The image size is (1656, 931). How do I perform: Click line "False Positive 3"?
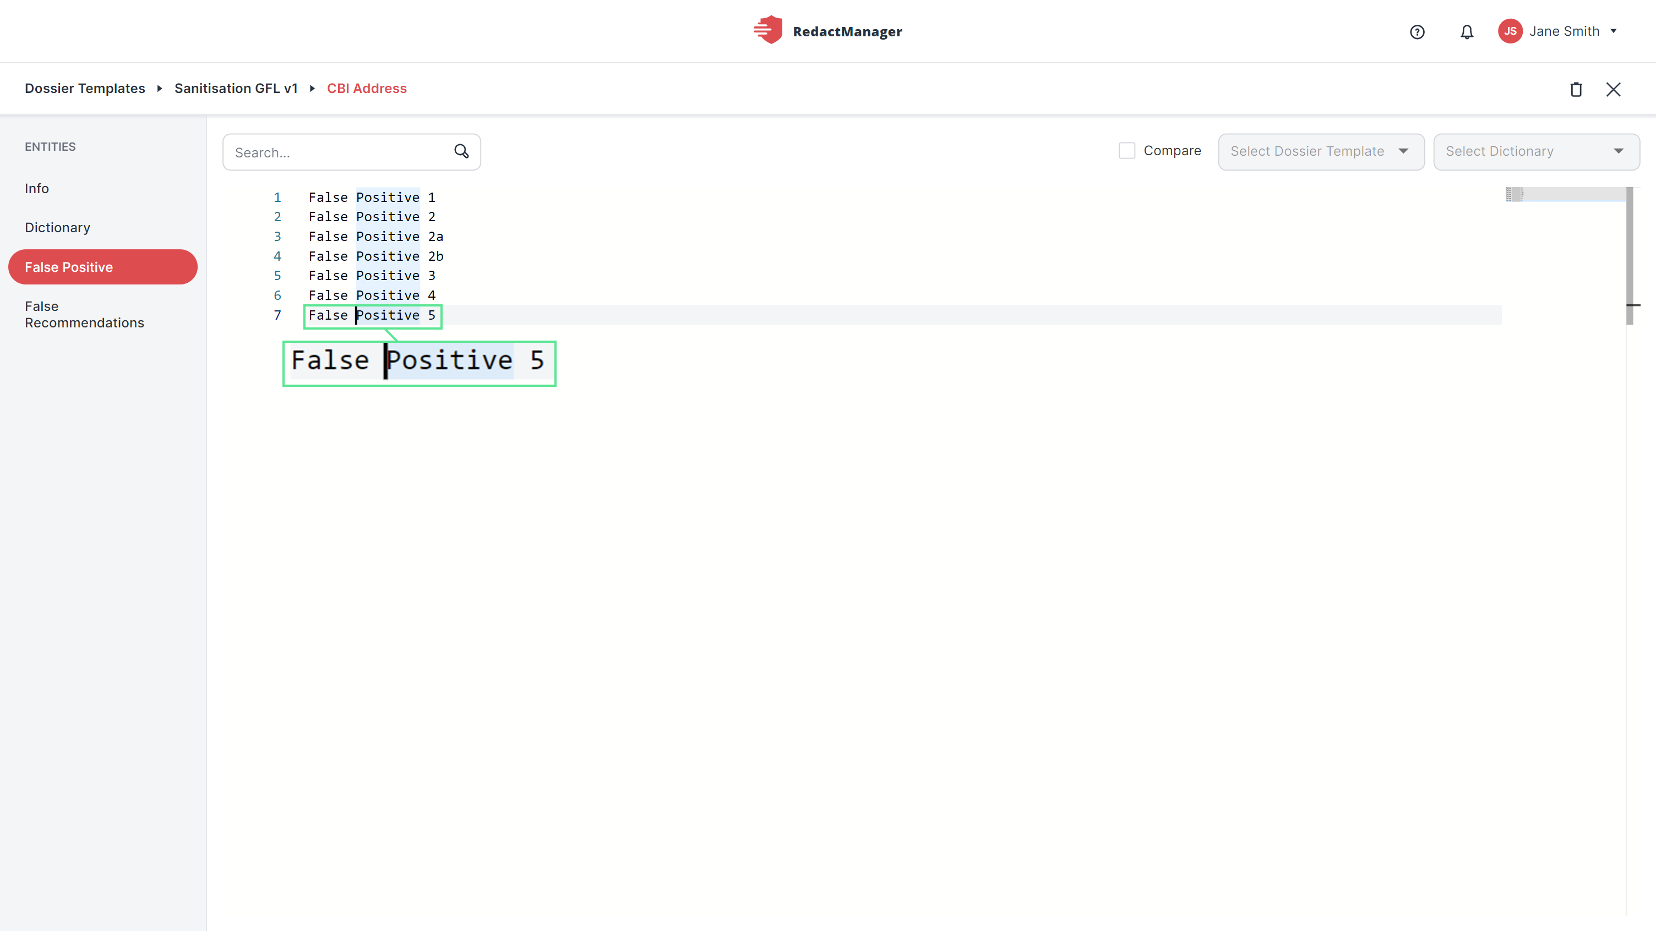pyautogui.click(x=372, y=276)
